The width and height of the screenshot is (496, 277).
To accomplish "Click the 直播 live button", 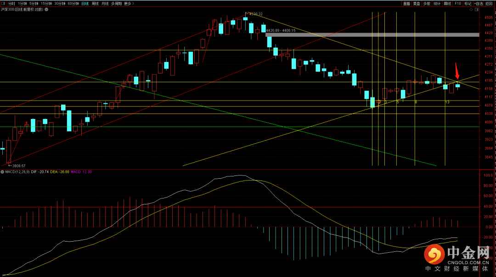I will 406,4.
